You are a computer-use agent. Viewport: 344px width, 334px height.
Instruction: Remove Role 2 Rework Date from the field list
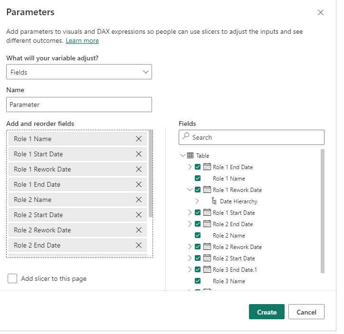[139, 230]
